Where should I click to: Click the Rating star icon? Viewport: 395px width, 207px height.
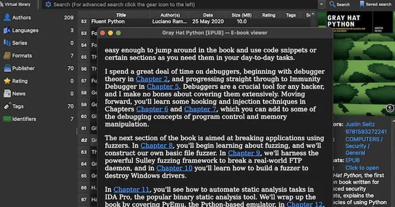[x=7, y=81]
